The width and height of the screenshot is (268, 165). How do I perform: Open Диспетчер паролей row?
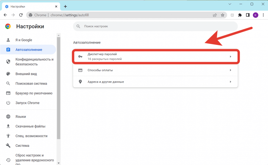click(156, 57)
